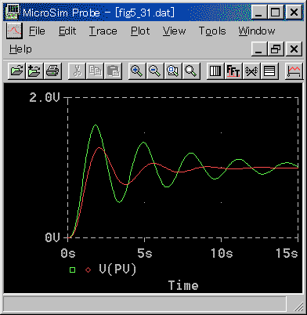Click the MicroSim Probe title bar icon

[x=13, y=12]
